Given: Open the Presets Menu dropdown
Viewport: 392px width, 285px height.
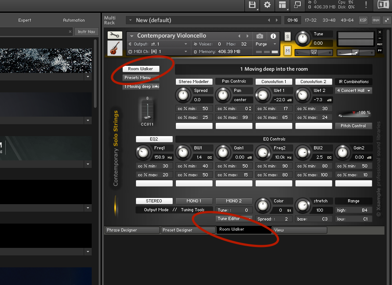Looking at the screenshot, I should coord(141,78).
